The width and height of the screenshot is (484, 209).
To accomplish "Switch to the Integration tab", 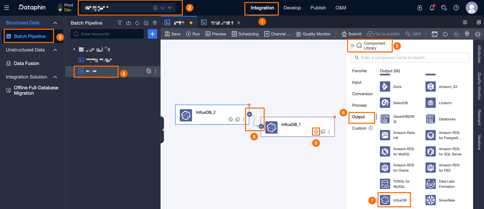I will click(262, 8).
